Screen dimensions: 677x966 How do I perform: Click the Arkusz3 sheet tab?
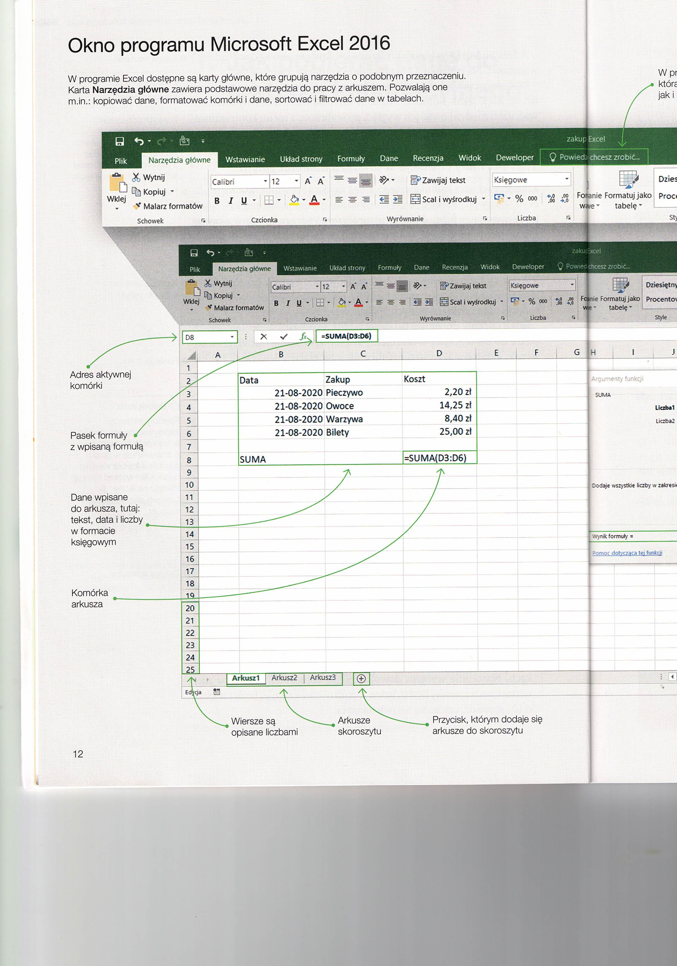pos(323,677)
